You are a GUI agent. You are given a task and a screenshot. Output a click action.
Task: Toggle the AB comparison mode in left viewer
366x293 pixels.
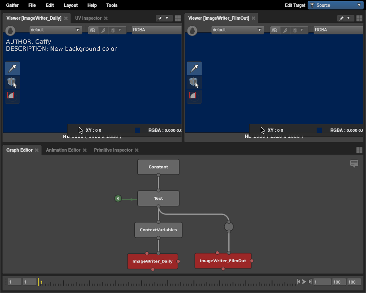coord(93,30)
